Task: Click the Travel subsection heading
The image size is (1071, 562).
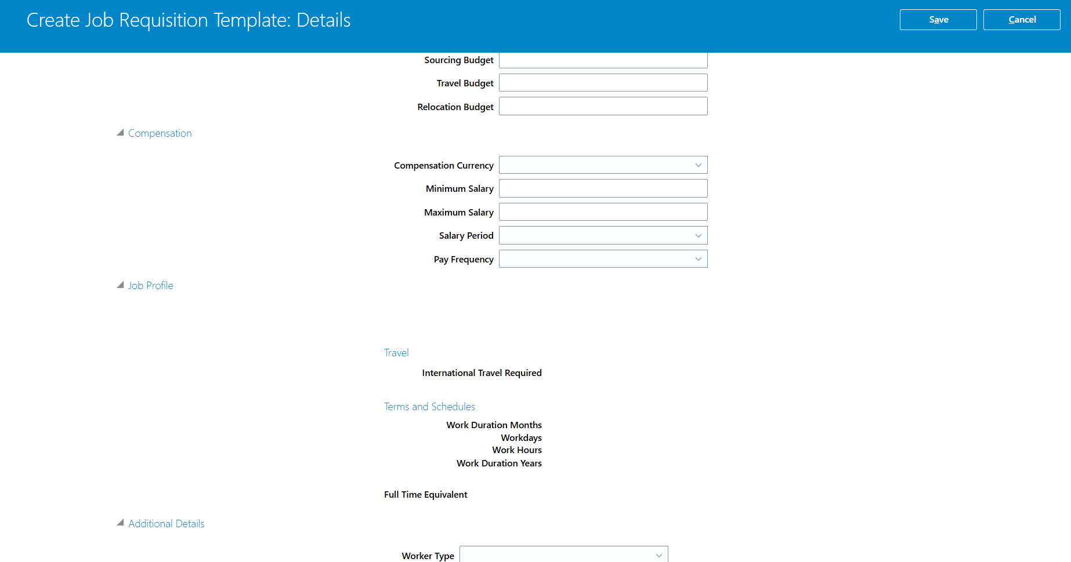Action: pos(396,353)
